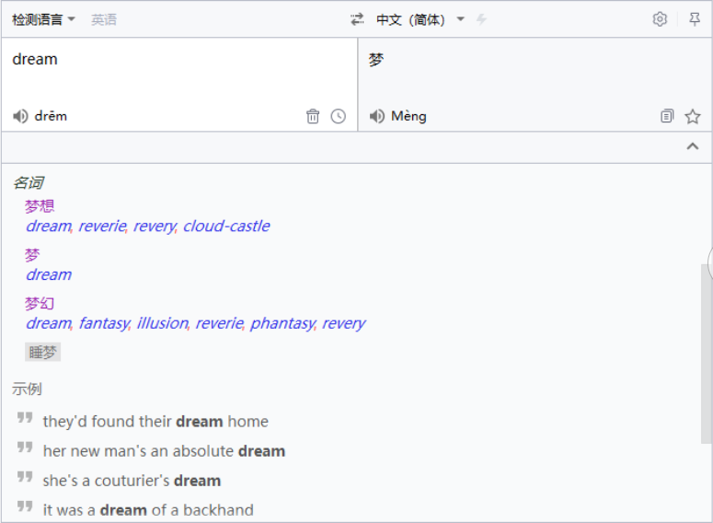Viewport: 713px width, 523px height.
Task: Toggle instant translation lightning icon
Action: (x=482, y=19)
